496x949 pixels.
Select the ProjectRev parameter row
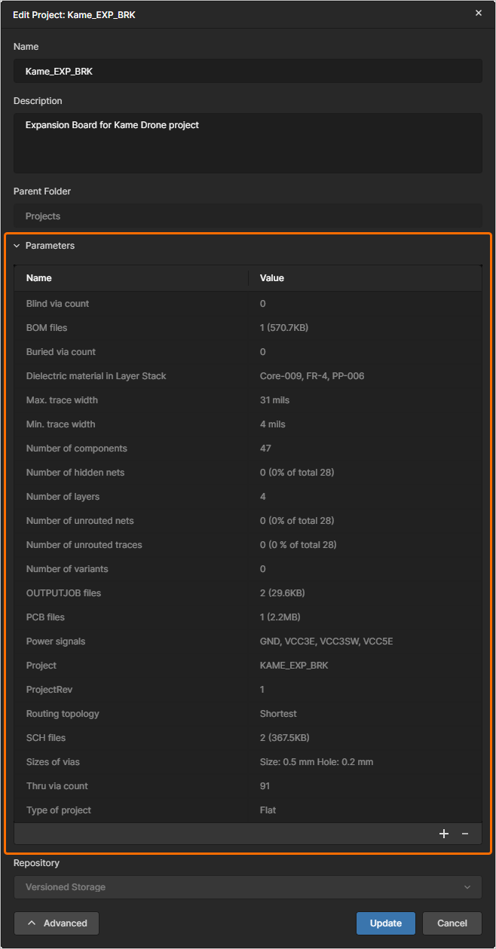click(247, 690)
